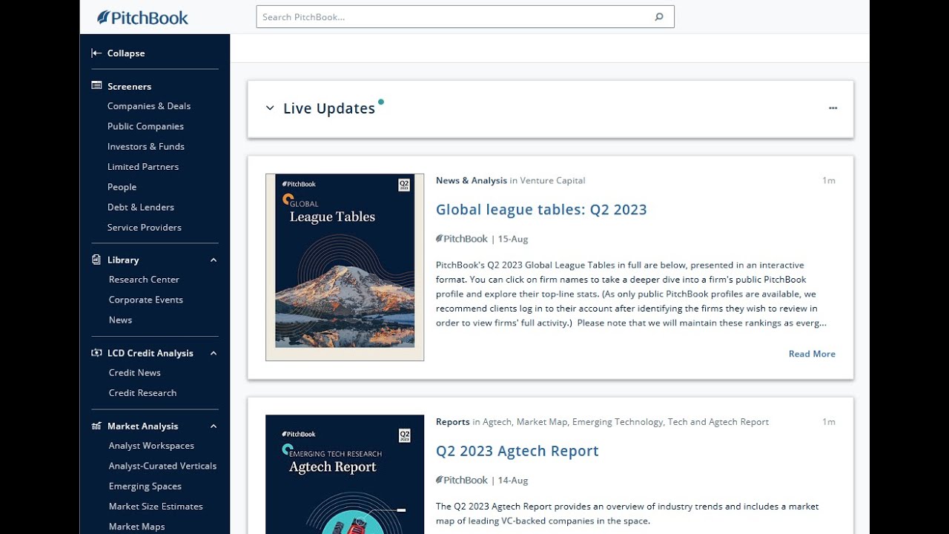Image resolution: width=949 pixels, height=534 pixels.
Task: Click the Agtech tag on the report card
Action: (x=497, y=422)
